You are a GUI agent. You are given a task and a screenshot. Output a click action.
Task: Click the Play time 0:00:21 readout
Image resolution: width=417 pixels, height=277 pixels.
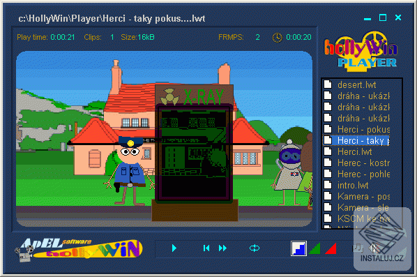pos(46,37)
